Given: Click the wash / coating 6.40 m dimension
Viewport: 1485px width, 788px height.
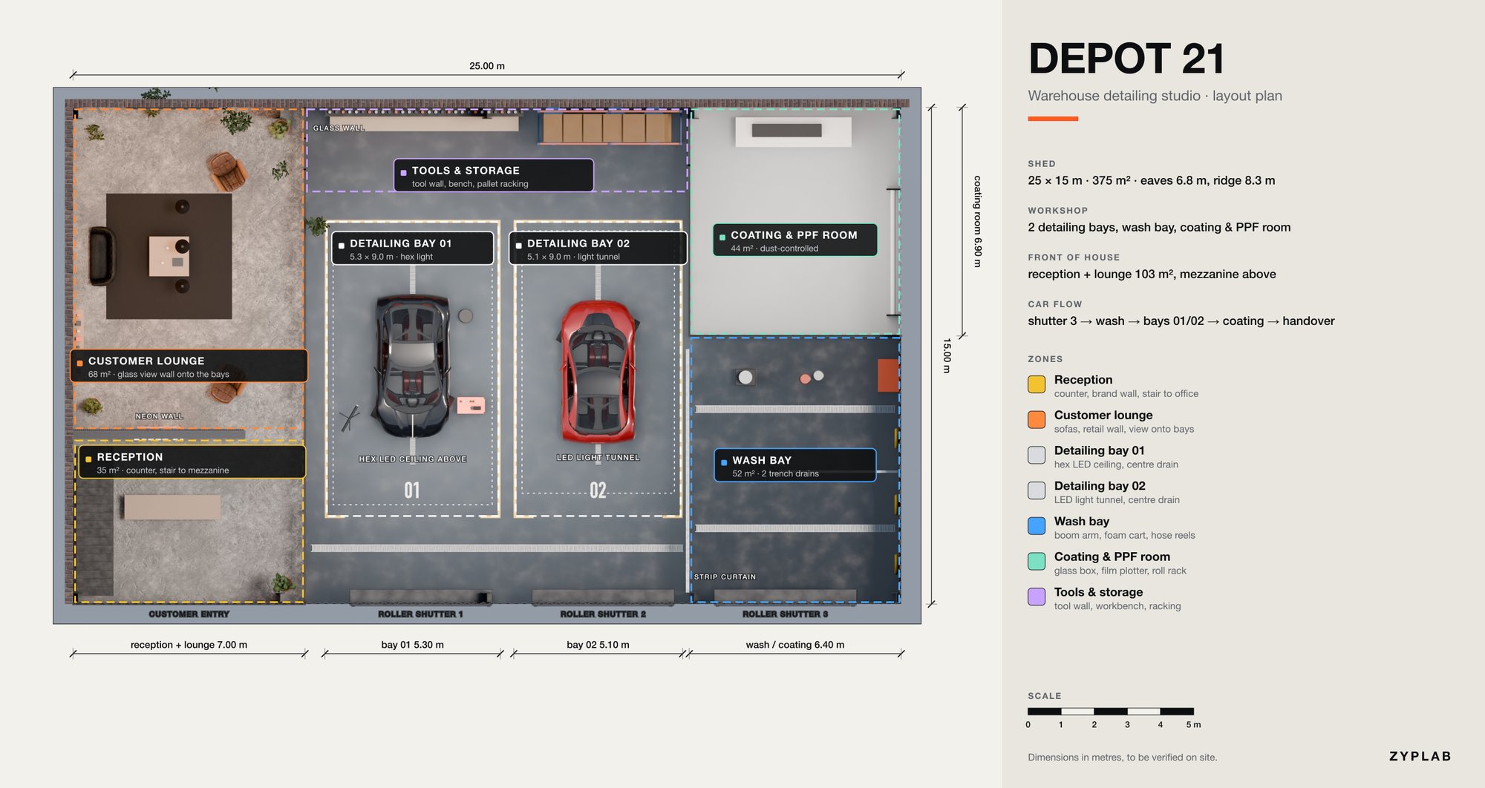Looking at the screenshot, I should (x=795, y=645).
